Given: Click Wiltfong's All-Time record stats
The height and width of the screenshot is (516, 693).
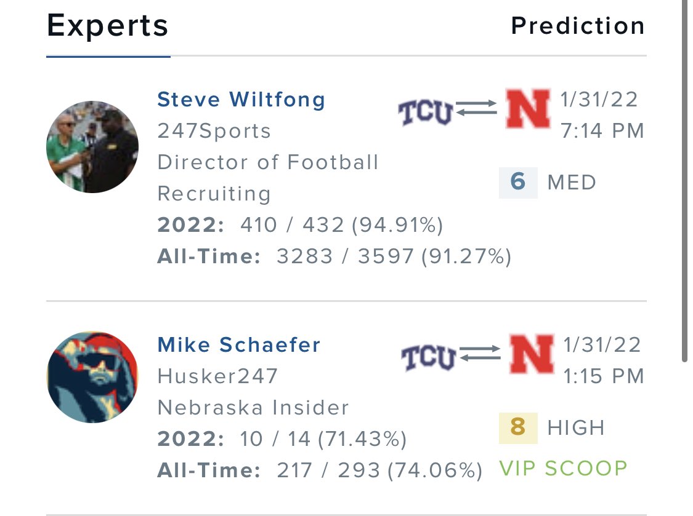Looking at the screenshot, I should 334,256.
